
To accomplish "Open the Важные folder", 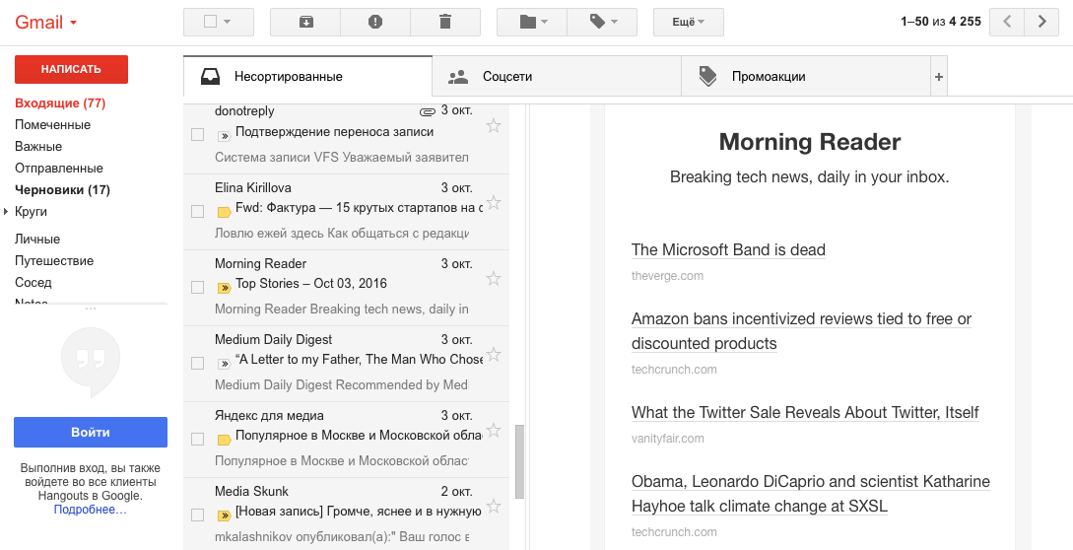I will point(38,147).
